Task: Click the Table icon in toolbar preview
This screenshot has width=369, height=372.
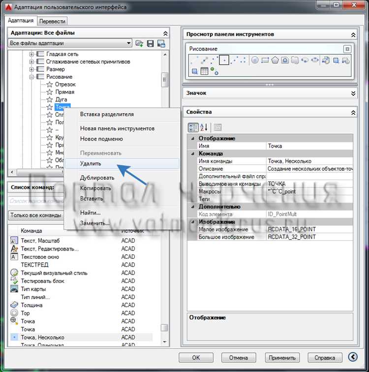Action: [x=204, y=71]
